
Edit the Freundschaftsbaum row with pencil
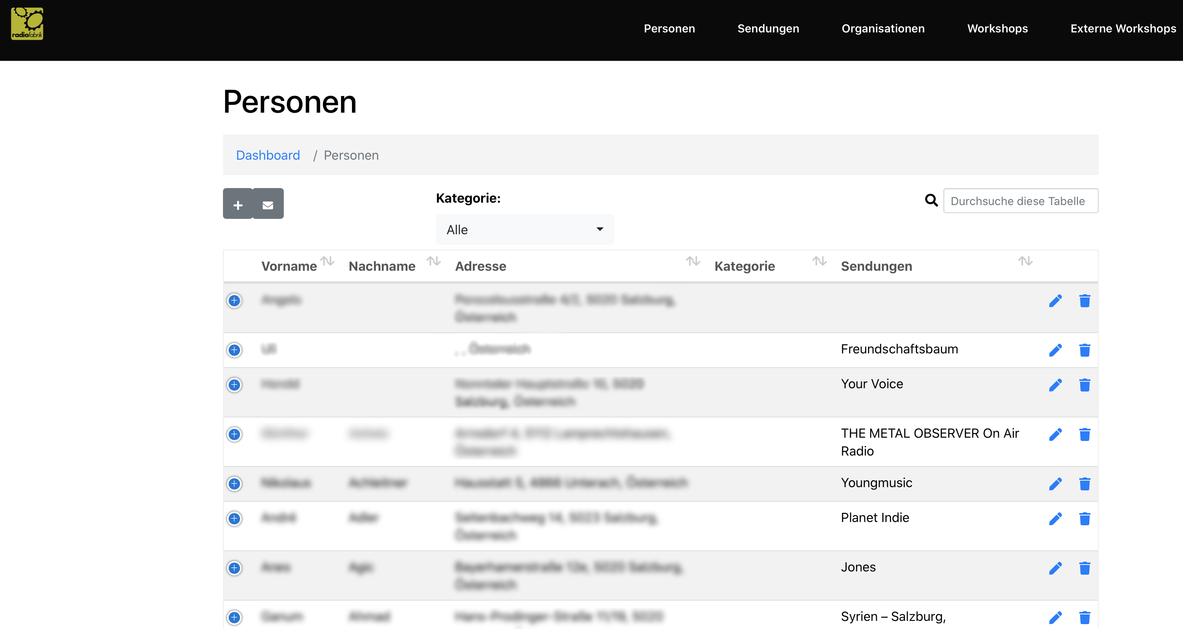[1055, 350]
